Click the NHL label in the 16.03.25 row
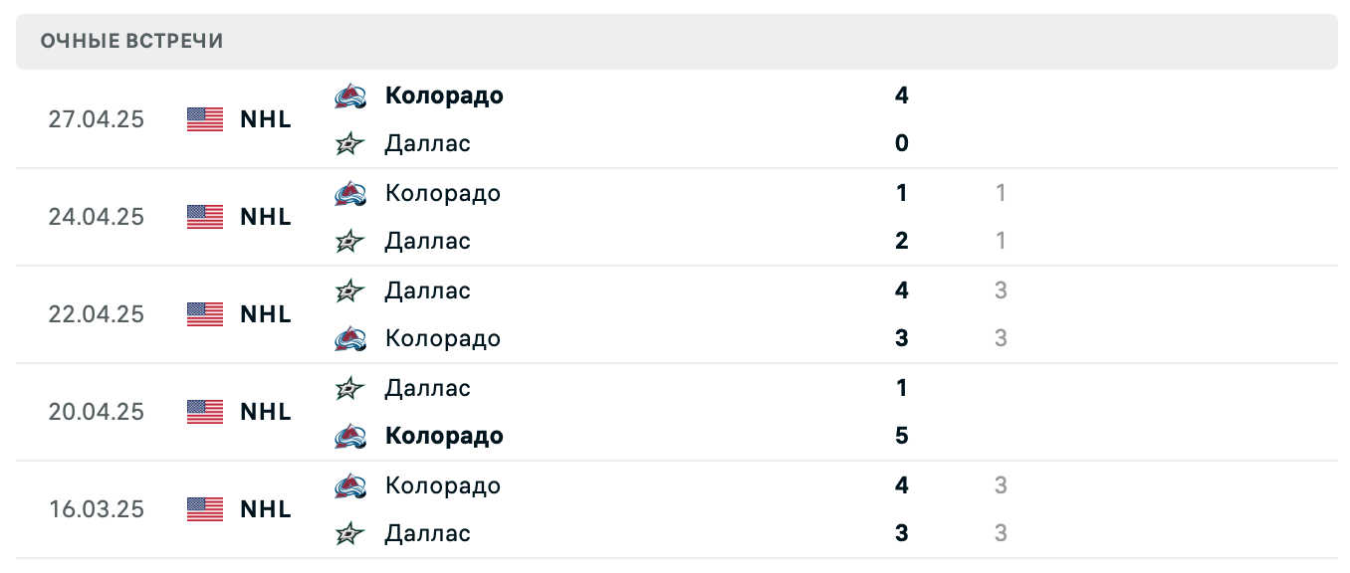This screenshot has height=573, width=1350. [265, 509]
